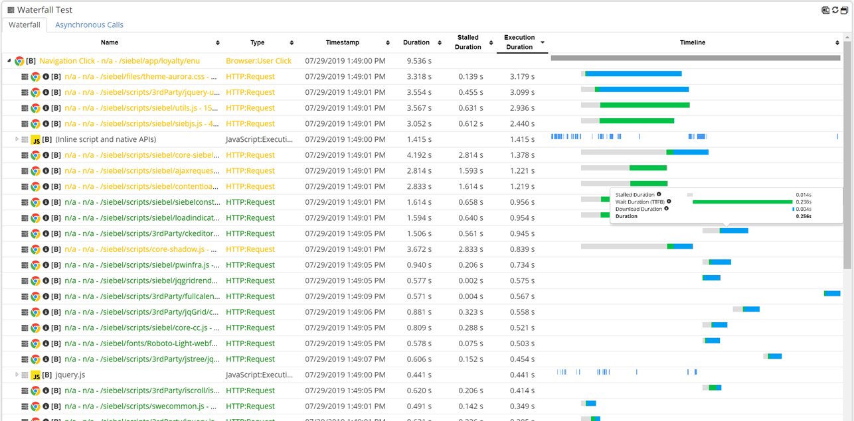854x421 pixels.
Task: Click the info icon on theme-aurora.css row
Action: [x=46, y=77]
